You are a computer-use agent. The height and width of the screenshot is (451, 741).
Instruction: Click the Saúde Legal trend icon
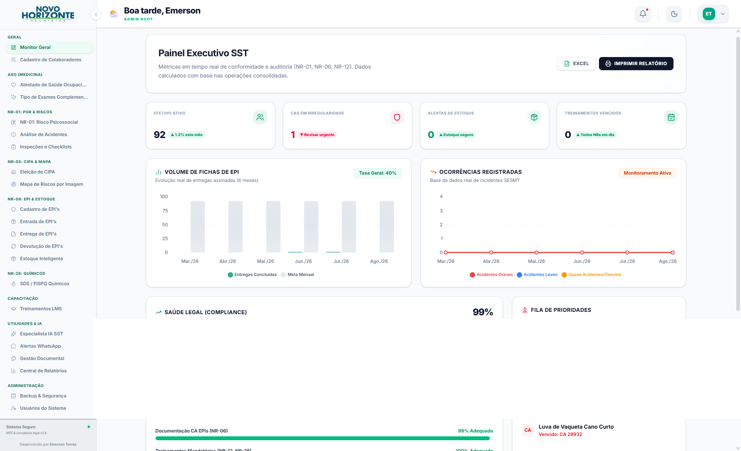point(159,312)
